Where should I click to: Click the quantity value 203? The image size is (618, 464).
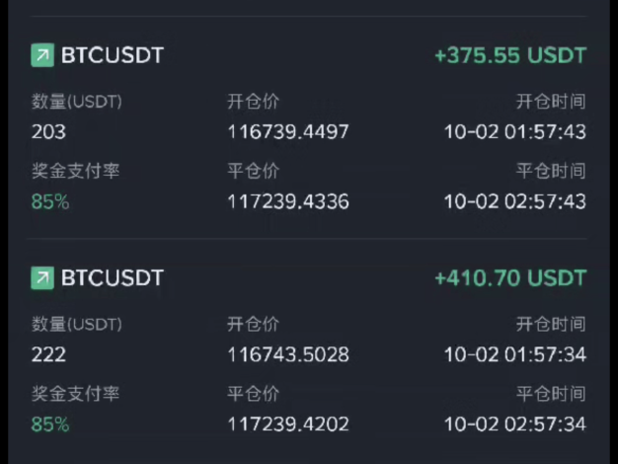tap(48, 131)
